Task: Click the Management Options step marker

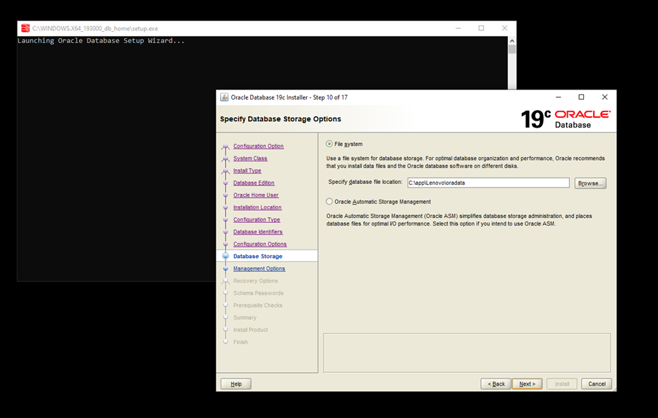Action: tap(226, 269)
